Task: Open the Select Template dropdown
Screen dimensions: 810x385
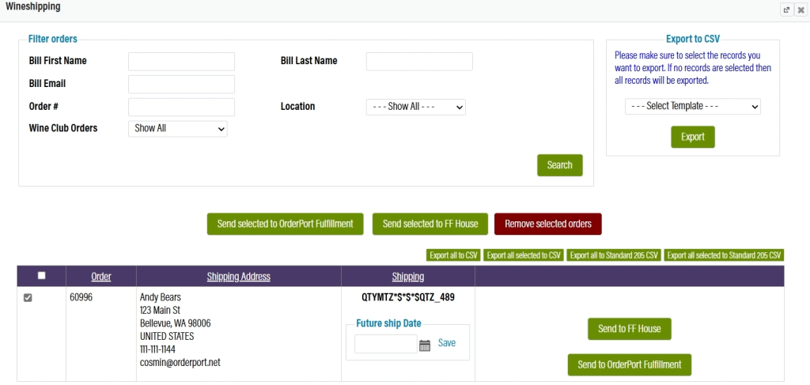Action: pyautogui.click(x=692, y=106)
